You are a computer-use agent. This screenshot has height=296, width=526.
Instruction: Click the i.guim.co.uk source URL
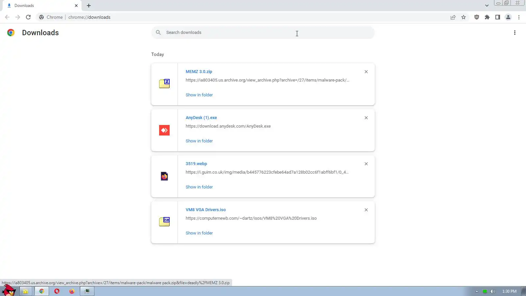(x=267, y=172)
